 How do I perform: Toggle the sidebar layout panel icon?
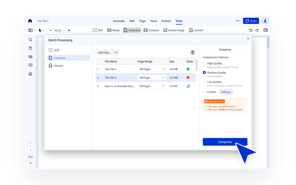[30, 30]
